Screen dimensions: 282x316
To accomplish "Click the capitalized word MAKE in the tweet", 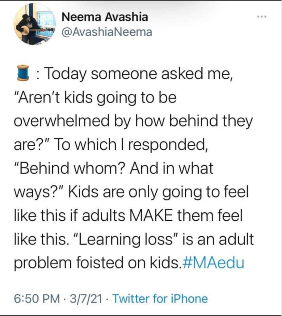I will tap(151, 216).
